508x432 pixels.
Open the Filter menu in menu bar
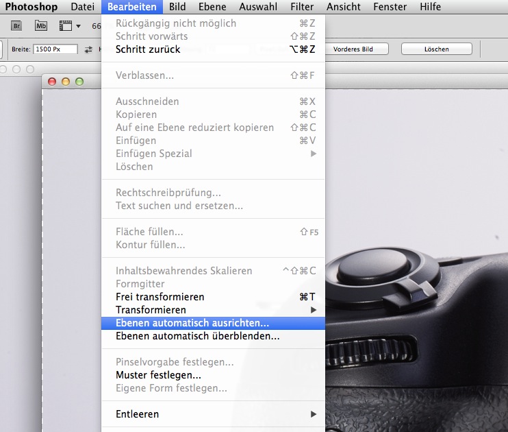point(302,7)
